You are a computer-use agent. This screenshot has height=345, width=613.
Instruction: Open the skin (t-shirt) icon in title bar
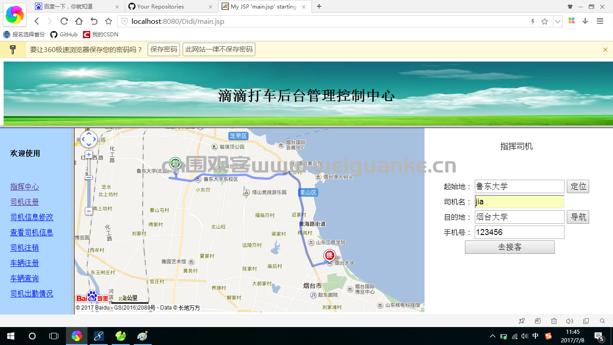click(x=570, y=6)
